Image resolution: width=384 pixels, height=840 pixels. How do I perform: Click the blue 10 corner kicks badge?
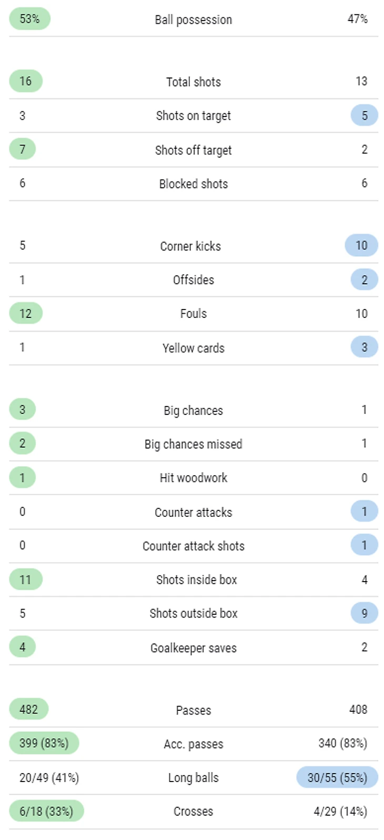[x=361, y=245]
